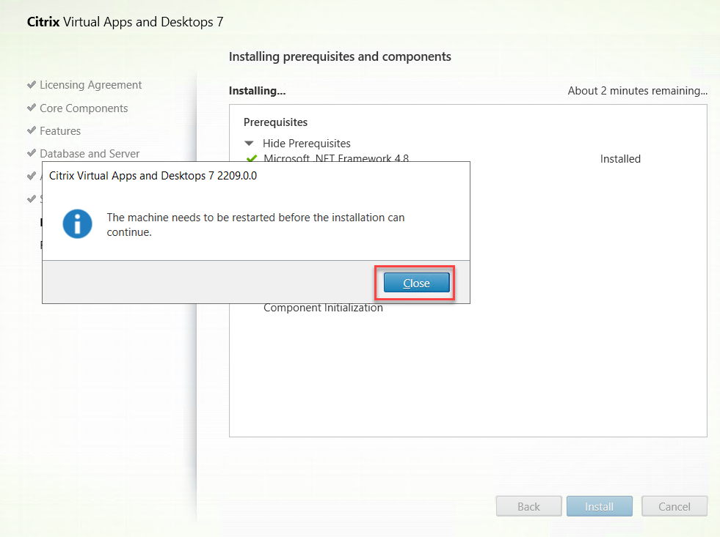
Task: Click the Microsoft .NET Framework 4.8 entry
Action: pos(336,158)
